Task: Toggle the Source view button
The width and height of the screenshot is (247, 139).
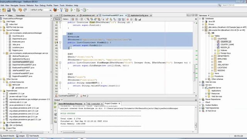Action: pyautogui.click(x=58, y=19)
